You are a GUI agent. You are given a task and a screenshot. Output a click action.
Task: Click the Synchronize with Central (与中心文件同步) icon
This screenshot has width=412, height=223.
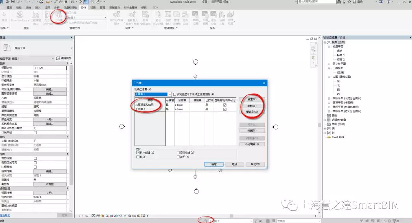(117, 15)
